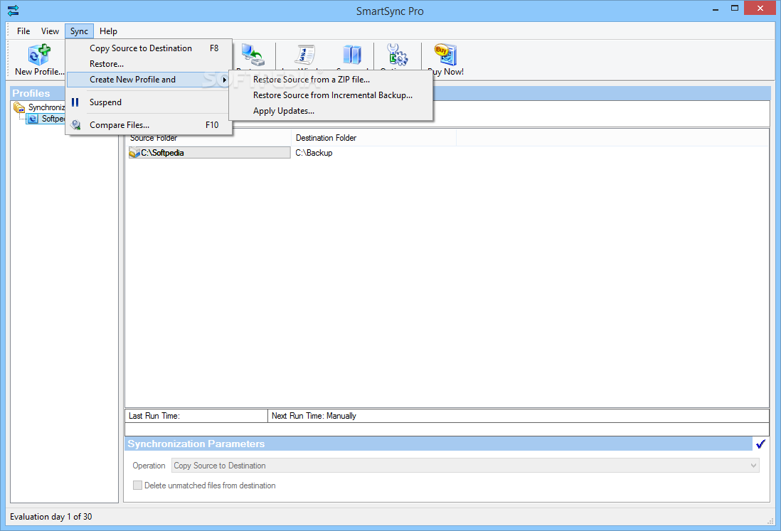The width and height of the screenshot is (781, 531).
Task: Click the F10 shortcut text in menu
Action: click(x=212, y=125)
